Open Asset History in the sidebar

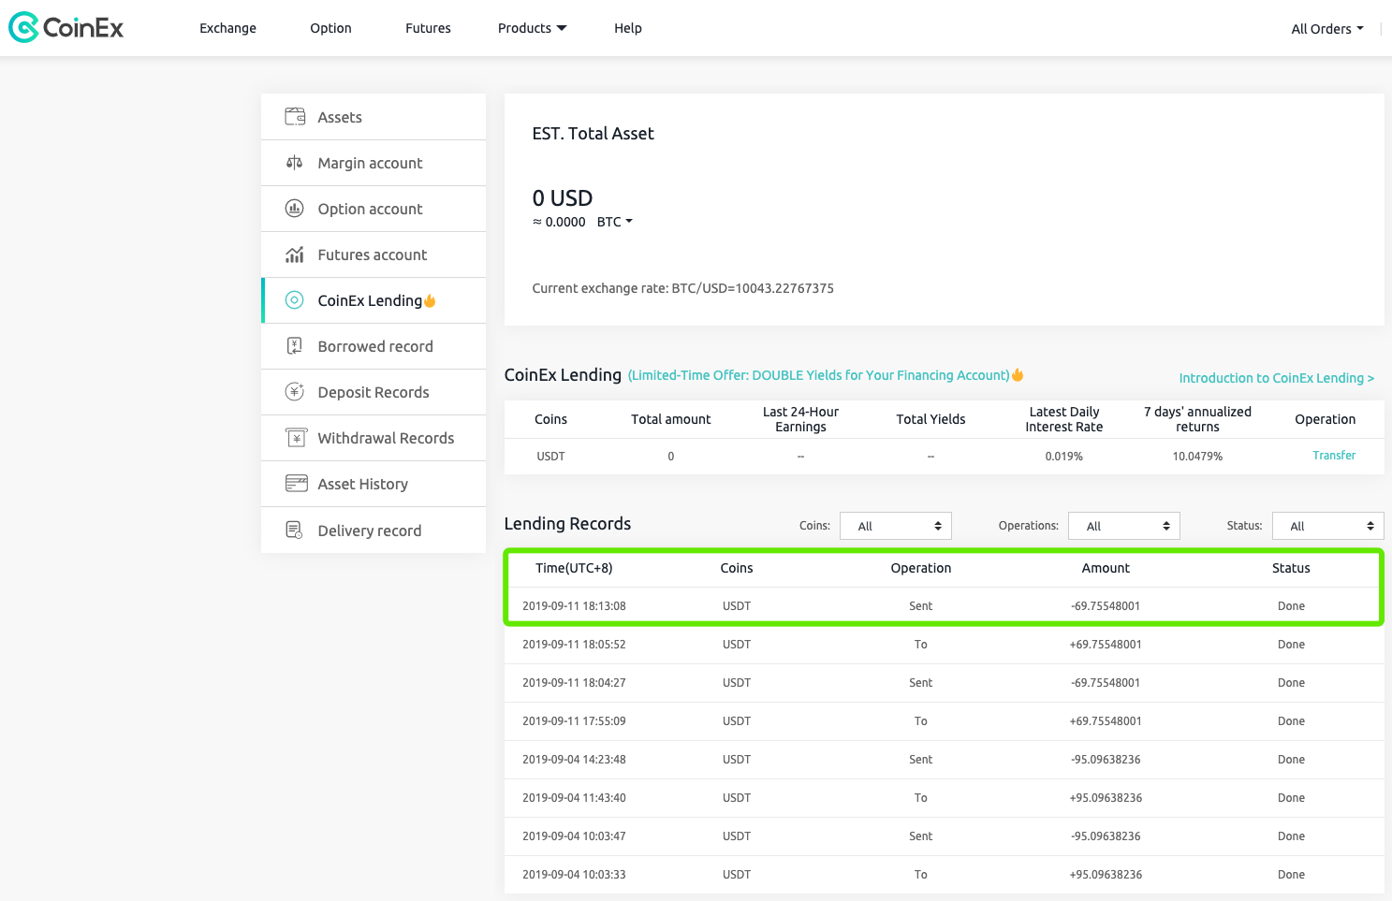tap(374, 484)
